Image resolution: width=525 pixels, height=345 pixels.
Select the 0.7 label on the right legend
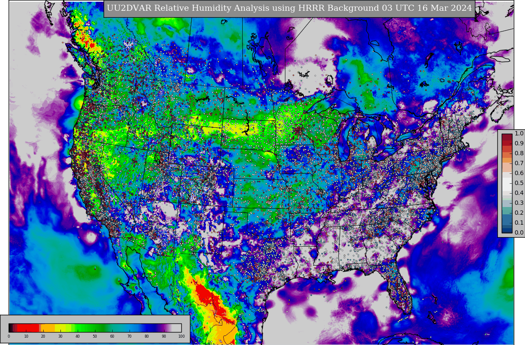pyautogui.click(x=519, y=163)
